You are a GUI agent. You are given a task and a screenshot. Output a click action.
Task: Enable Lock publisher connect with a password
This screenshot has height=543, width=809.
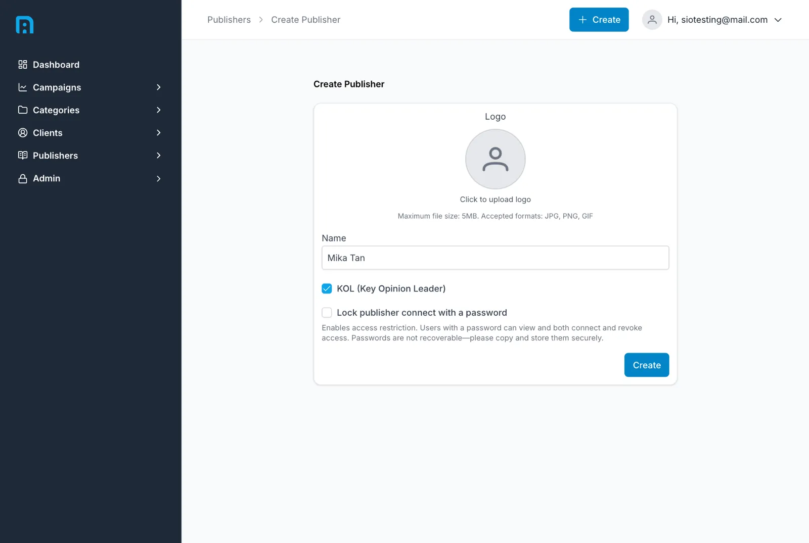coord(327,313)
